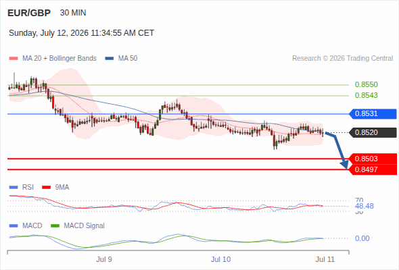Click the MA 20 + Bollinger Bands legend label
Image resolution: width=399 pixels, height=270 pixels.
[x=60, y=59]
